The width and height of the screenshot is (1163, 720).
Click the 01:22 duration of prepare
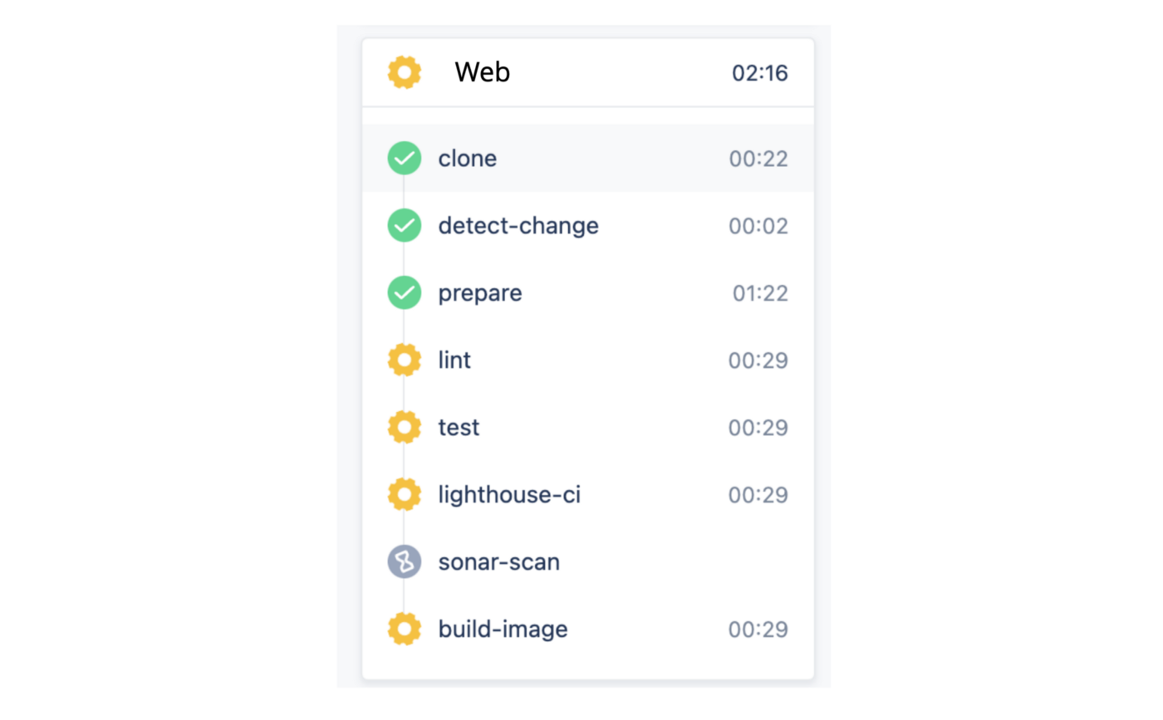pos(759,293)
